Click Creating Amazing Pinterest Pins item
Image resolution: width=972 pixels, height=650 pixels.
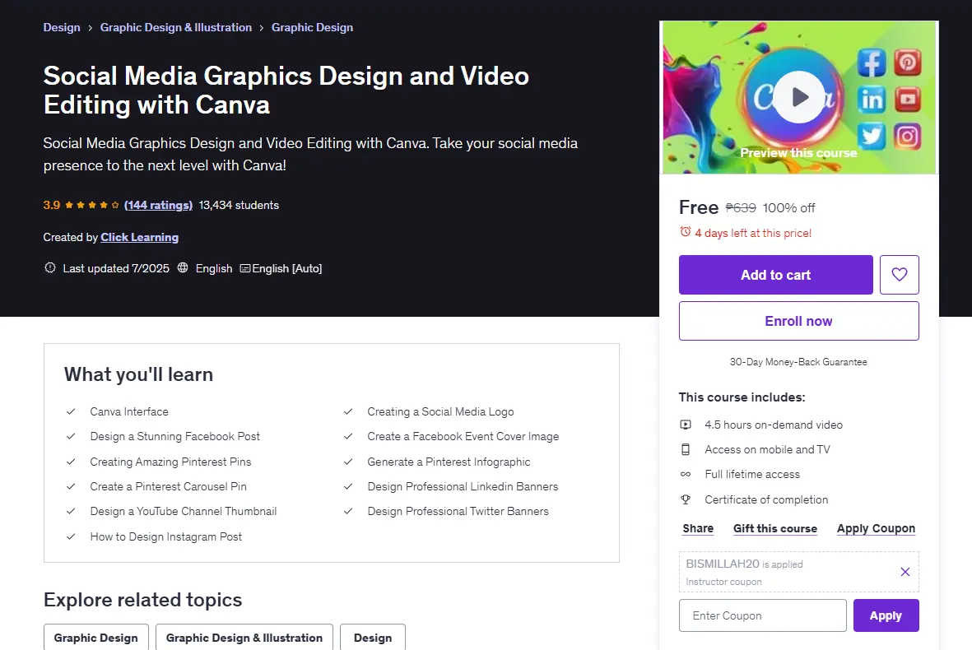(x=170, y=462)
